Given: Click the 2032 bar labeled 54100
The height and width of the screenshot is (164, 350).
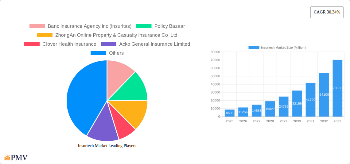Looking at the screenshot, I should click(324, 95).
